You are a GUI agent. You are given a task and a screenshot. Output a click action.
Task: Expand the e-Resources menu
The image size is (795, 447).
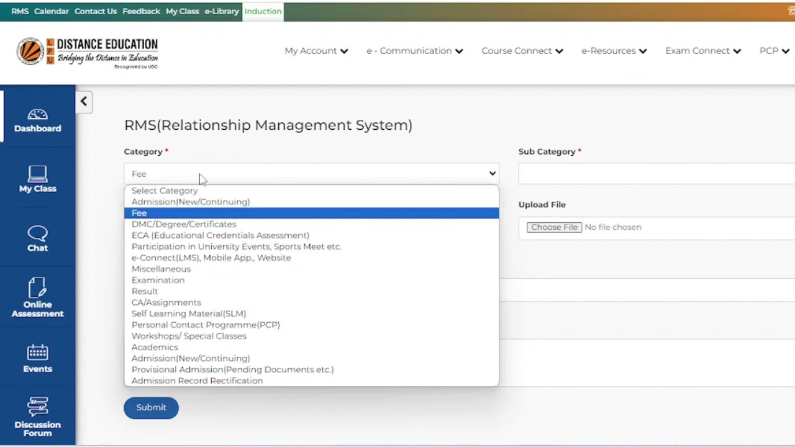614,51
